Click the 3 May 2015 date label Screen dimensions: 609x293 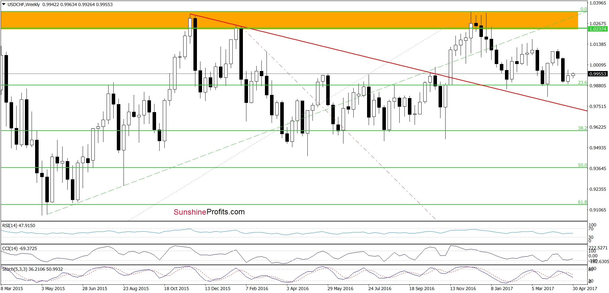(x=53, y=289)
